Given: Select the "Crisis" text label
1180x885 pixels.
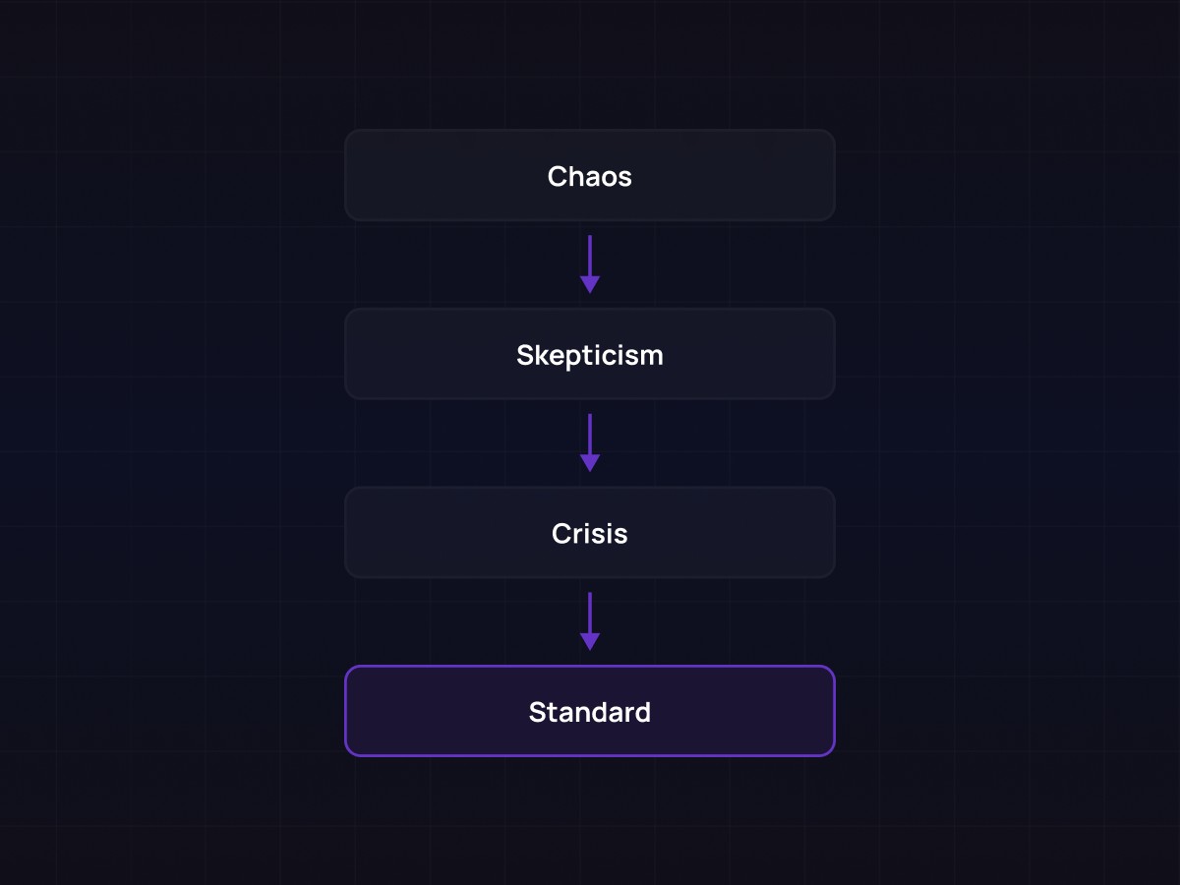Looking at the screenshot, I should tap(590, 534).
